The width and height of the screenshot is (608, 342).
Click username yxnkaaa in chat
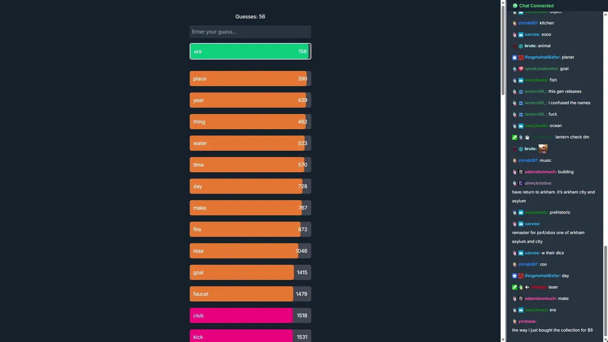click(x=527, y=322)
